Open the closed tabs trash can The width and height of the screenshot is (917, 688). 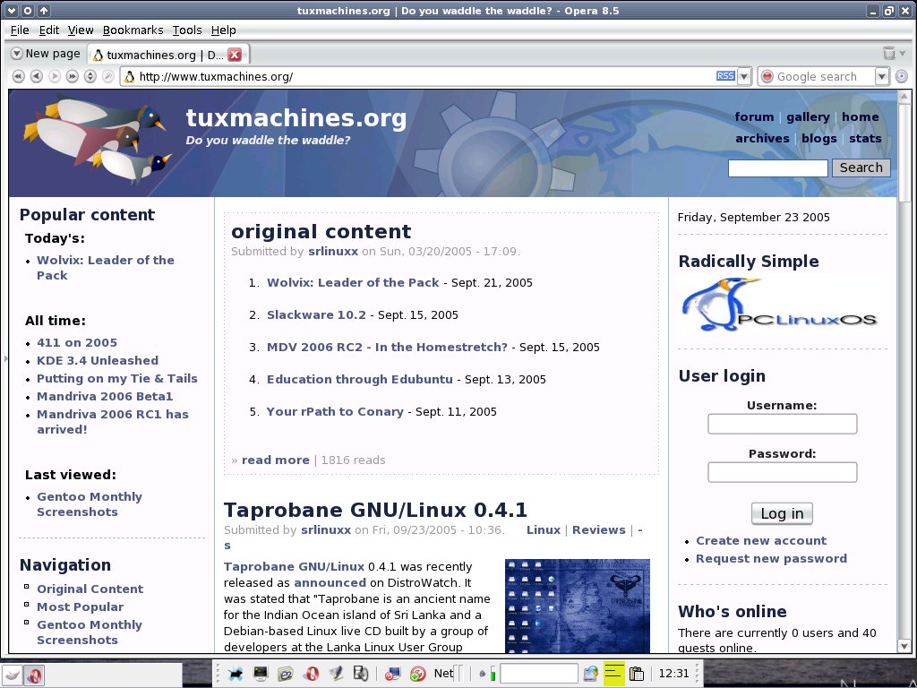click(889, 53)
